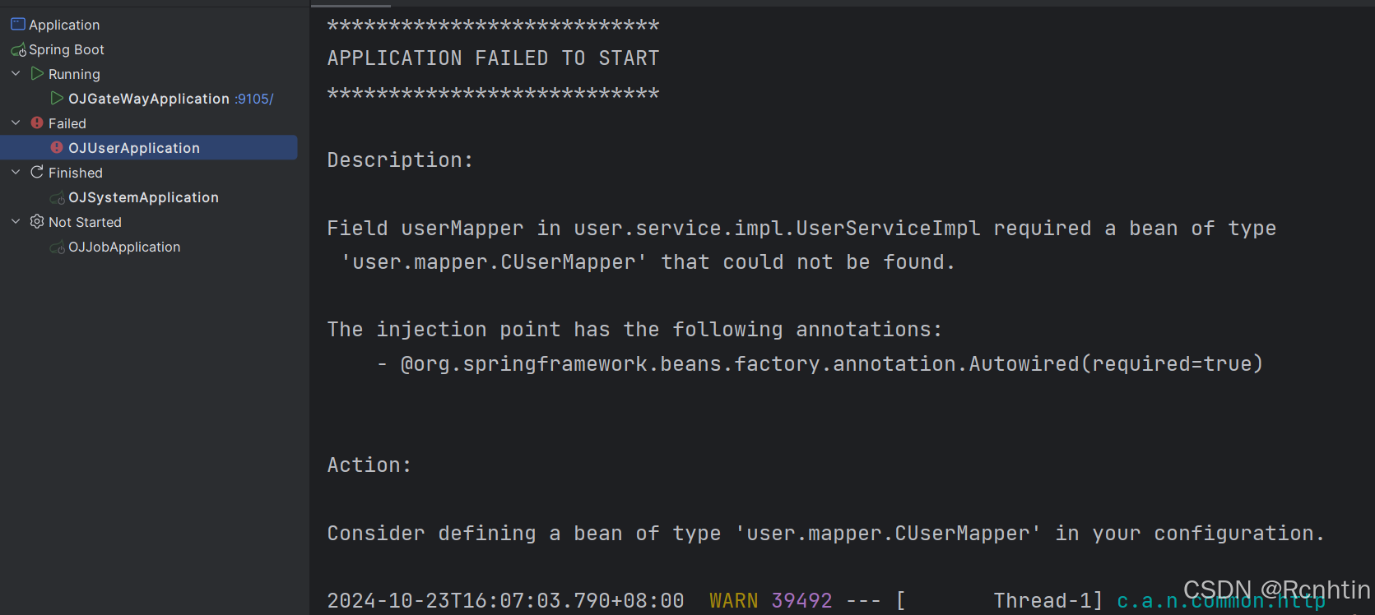Click the Spring Boot leaf icon on OJSystemApplication
This screenshot has width=1375, height=615.
[58, 197]
